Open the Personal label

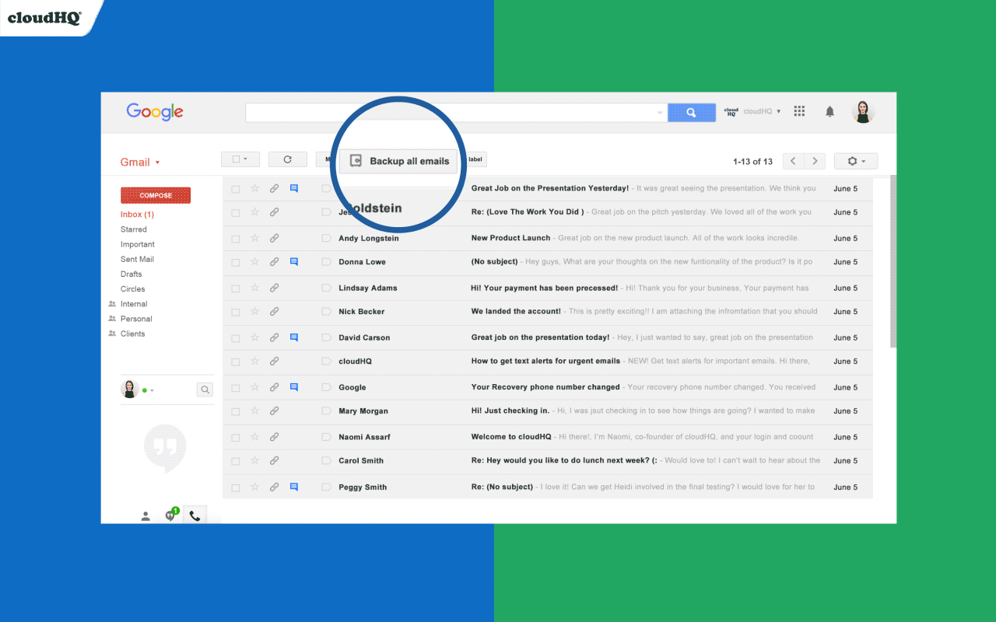pos(136,319)
